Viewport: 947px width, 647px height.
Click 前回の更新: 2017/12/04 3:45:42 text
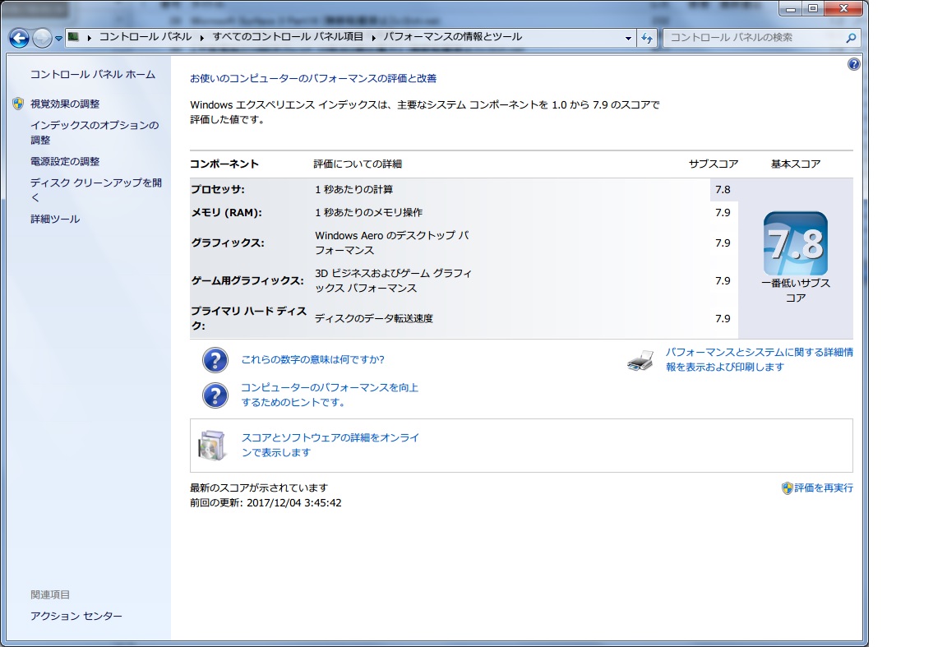click(266, 502)
